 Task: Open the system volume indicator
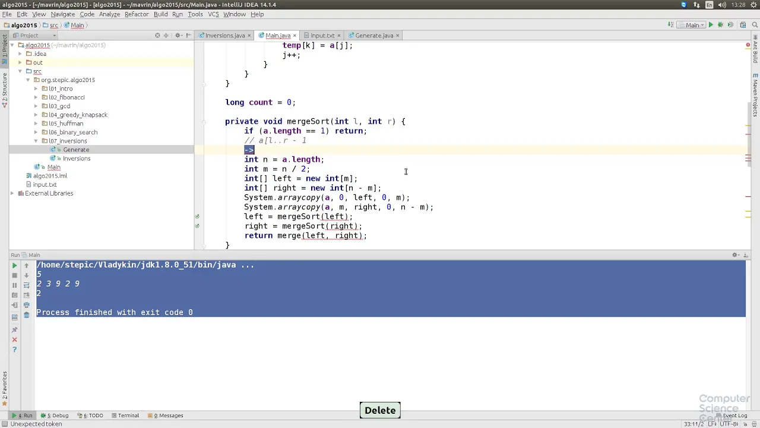723,5
